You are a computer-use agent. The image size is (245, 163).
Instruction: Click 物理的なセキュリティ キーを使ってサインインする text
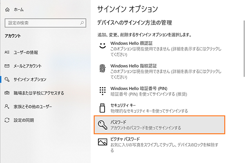click(149, 111)
